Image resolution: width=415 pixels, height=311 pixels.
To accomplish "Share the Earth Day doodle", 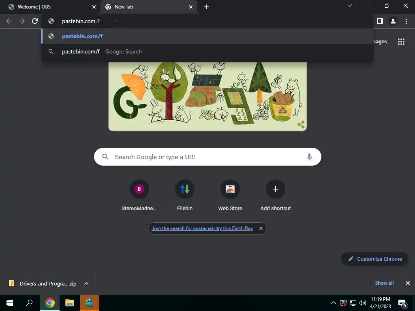I will click(x=301, y=124).
